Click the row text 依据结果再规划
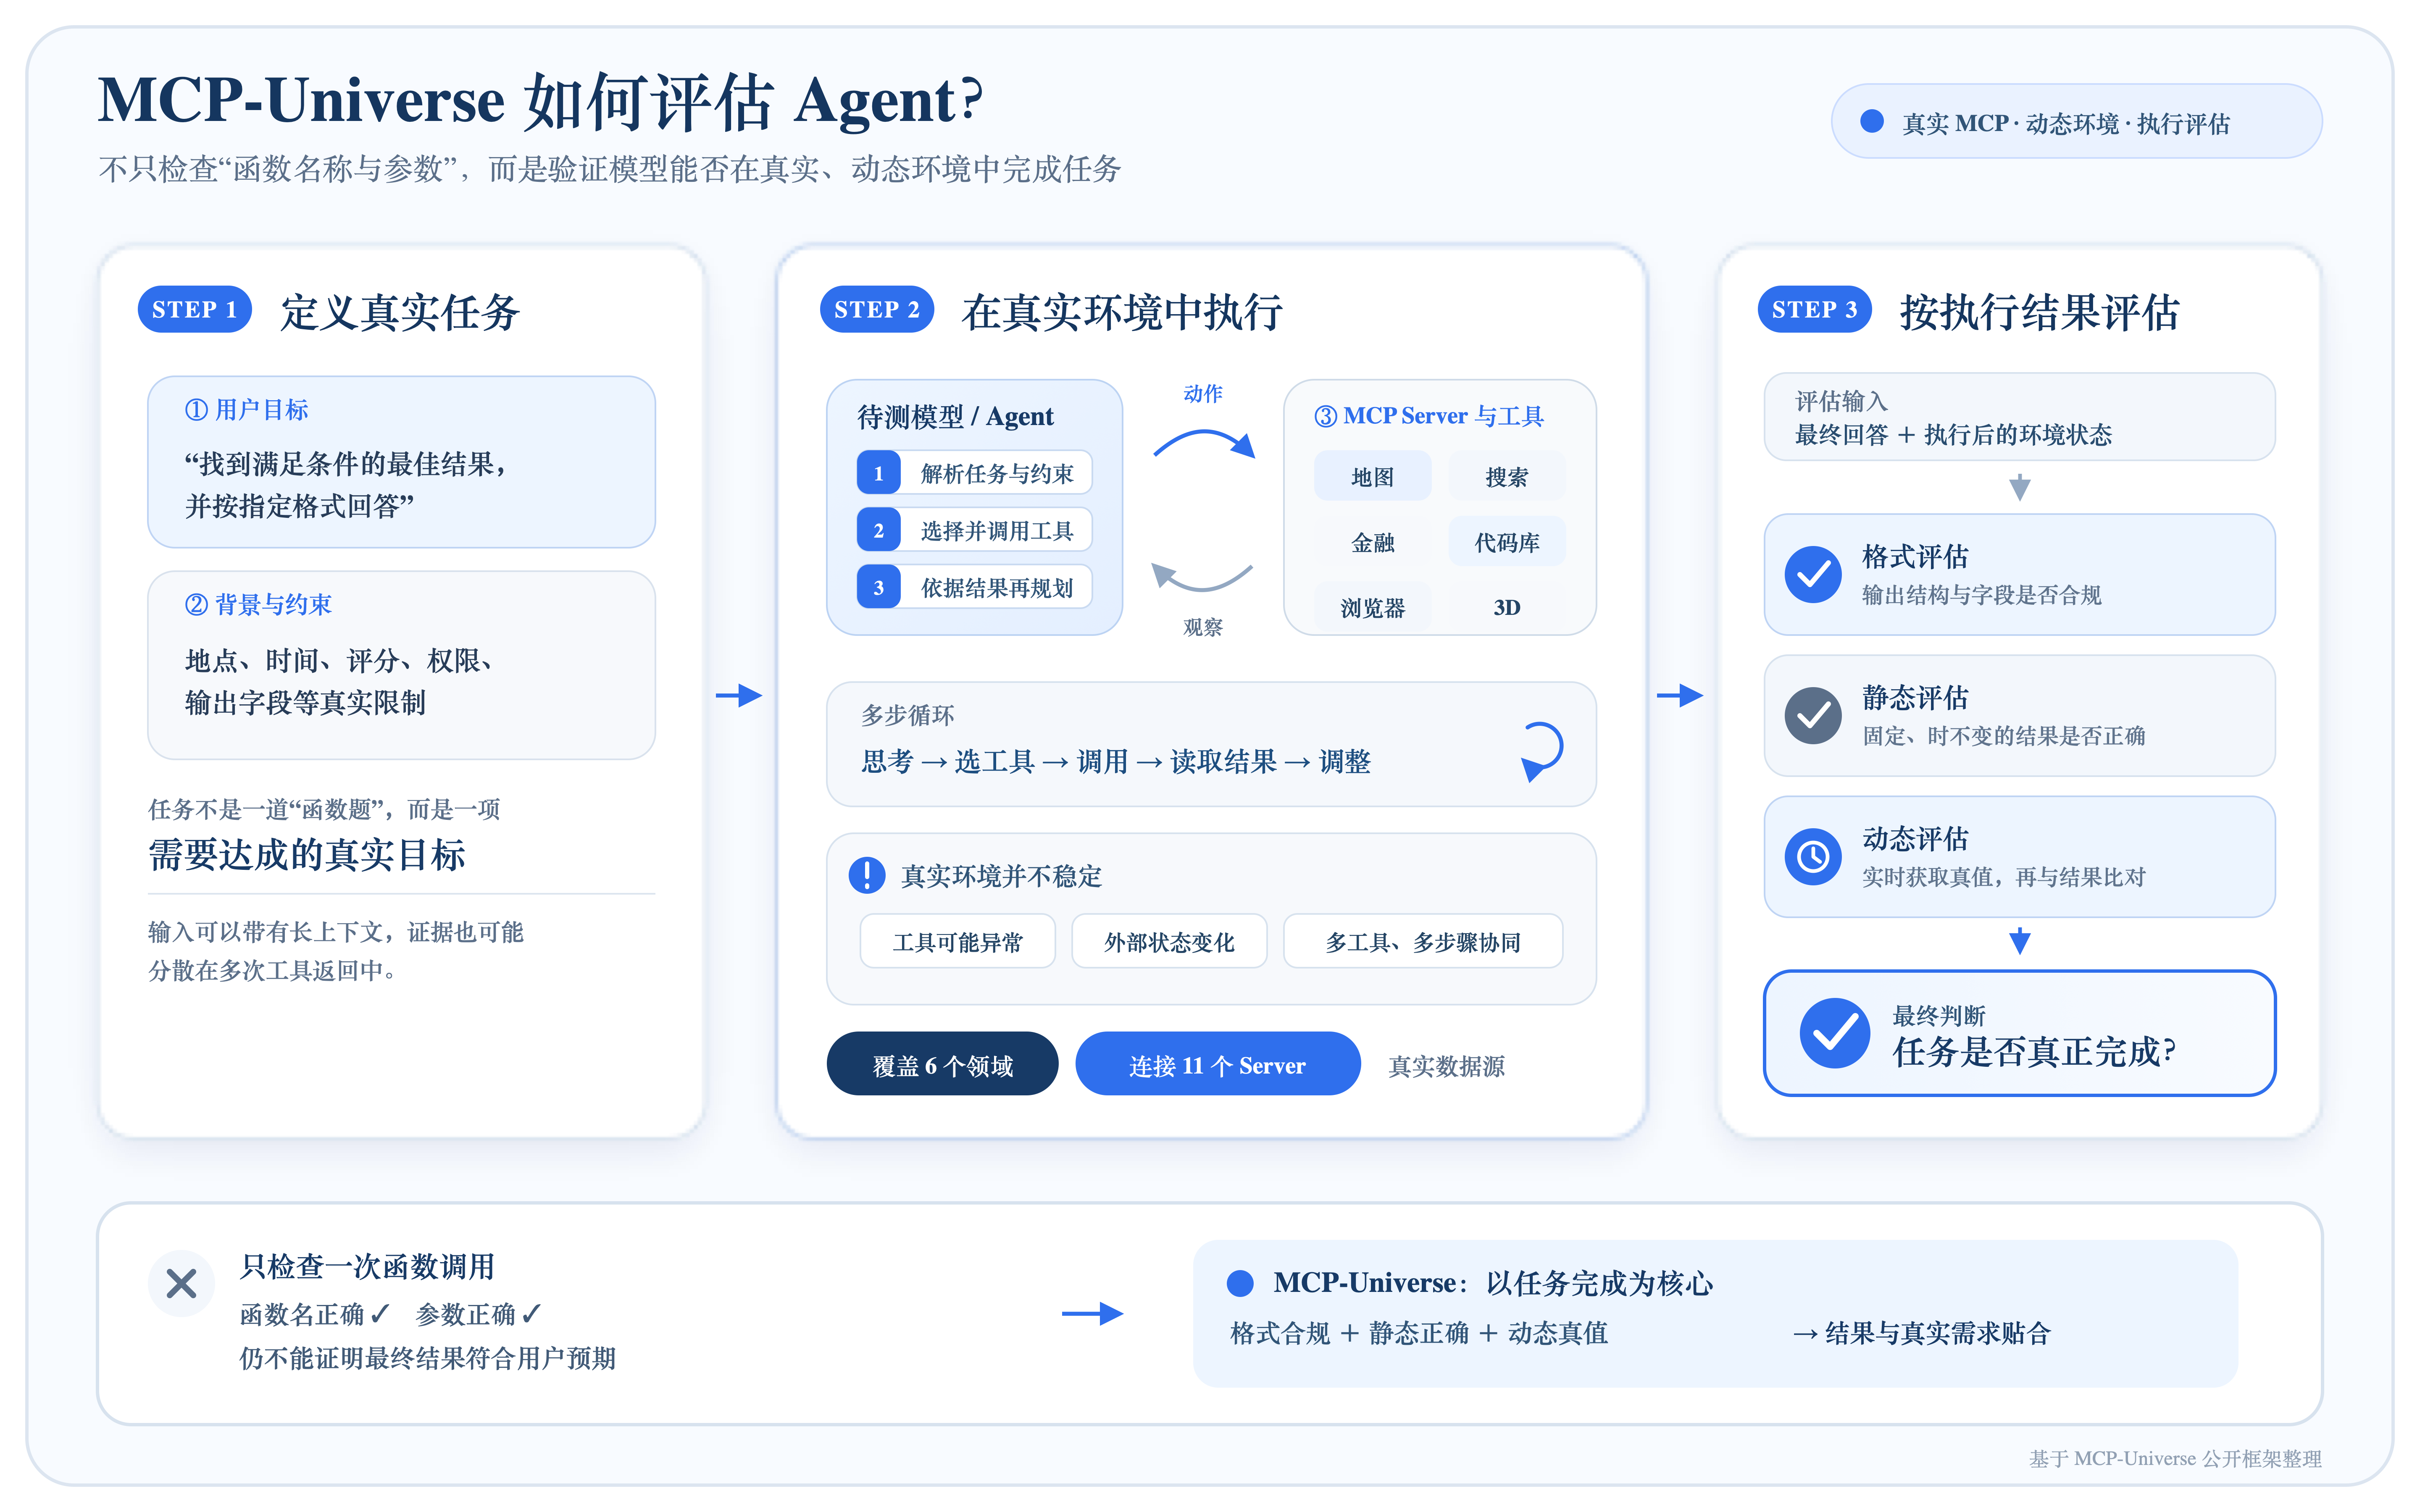Image resolution: width=2420 pixels, height=1512 pixels. click(x=996, y=587)
